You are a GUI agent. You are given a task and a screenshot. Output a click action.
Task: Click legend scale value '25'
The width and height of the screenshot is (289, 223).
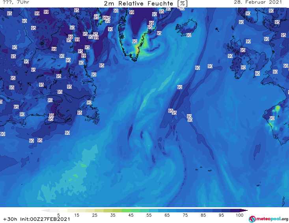pyautogui.click(x=95, y=215)
